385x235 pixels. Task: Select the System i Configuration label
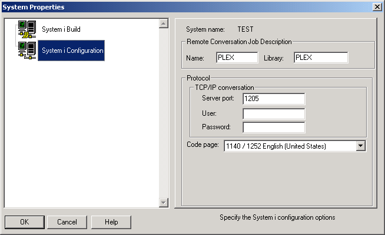(x=72, y=51)
